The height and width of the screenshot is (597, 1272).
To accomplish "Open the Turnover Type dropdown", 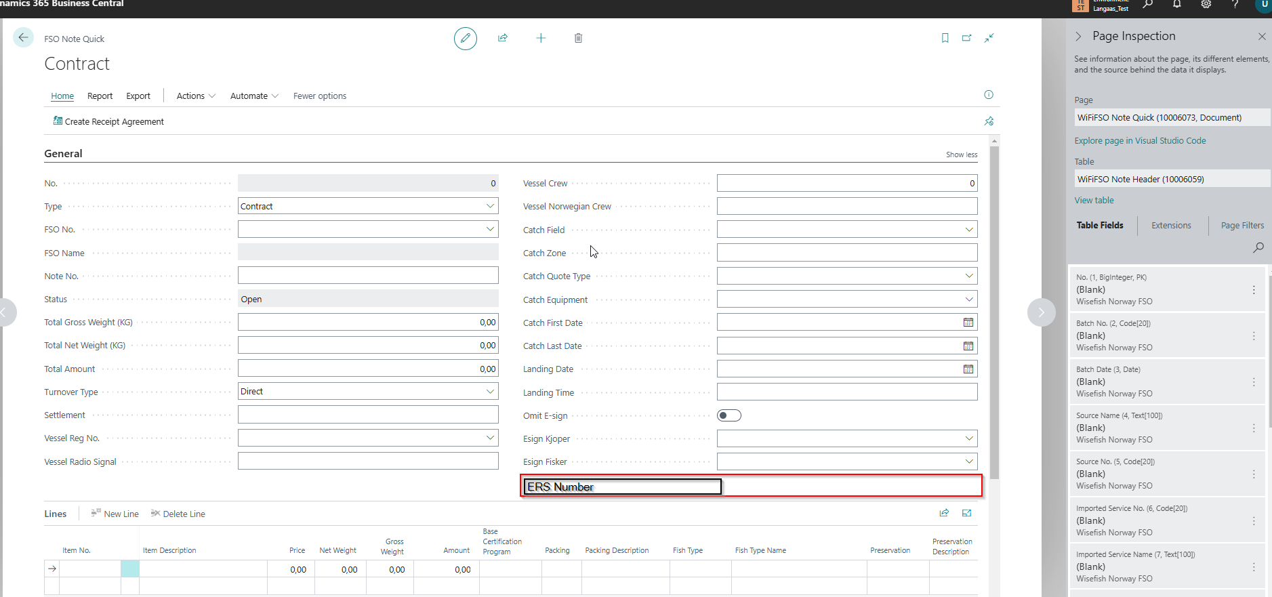I will (x=490, y=392).
